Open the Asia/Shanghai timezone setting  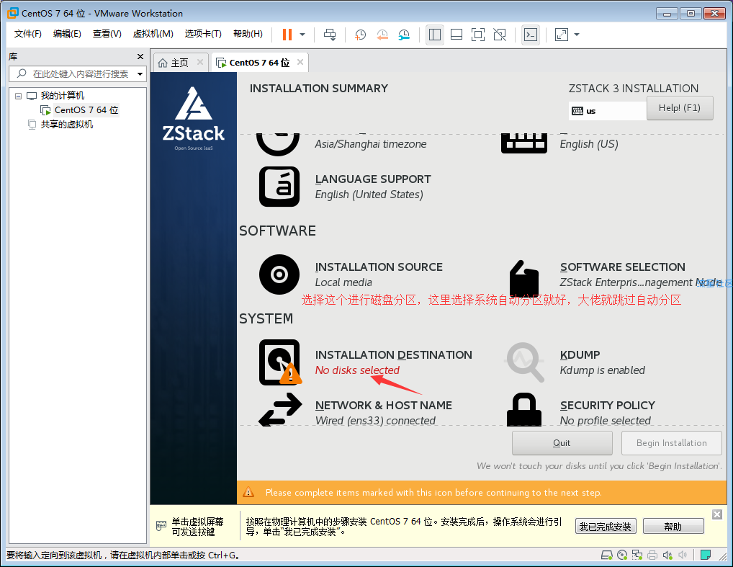pyautogui.click(x=370, y=144)
